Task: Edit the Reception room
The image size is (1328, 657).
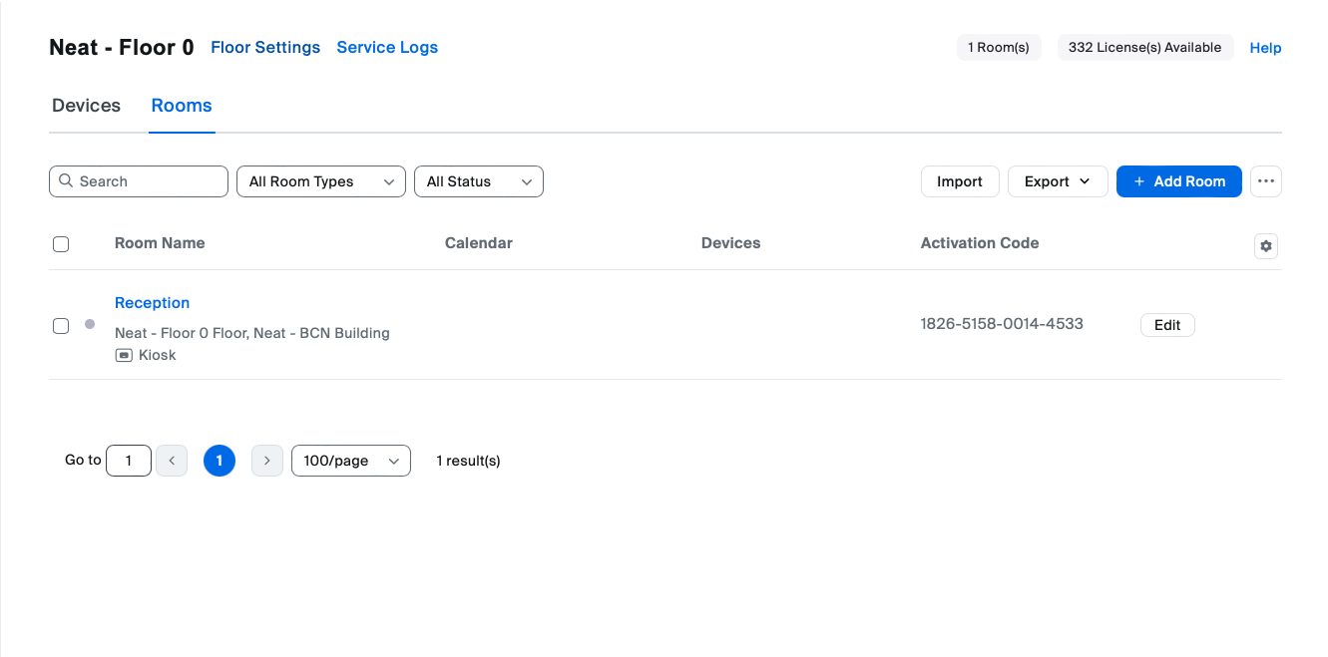Action: coord(1167,325)
